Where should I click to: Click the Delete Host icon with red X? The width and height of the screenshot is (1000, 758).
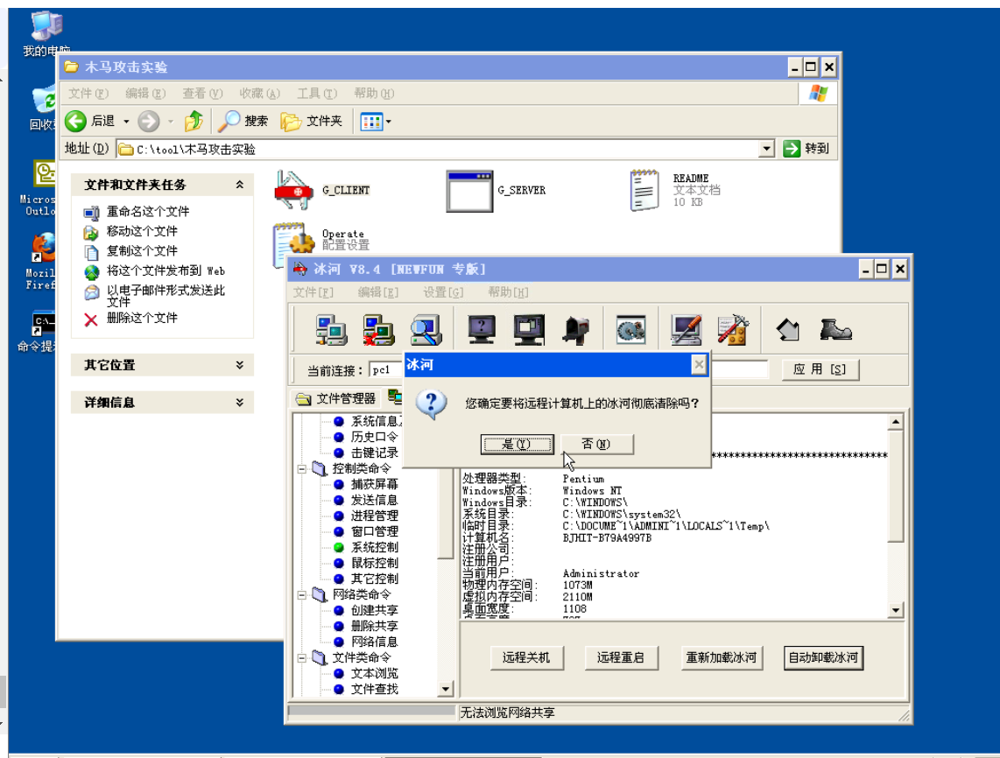click(x=379, y=330)
